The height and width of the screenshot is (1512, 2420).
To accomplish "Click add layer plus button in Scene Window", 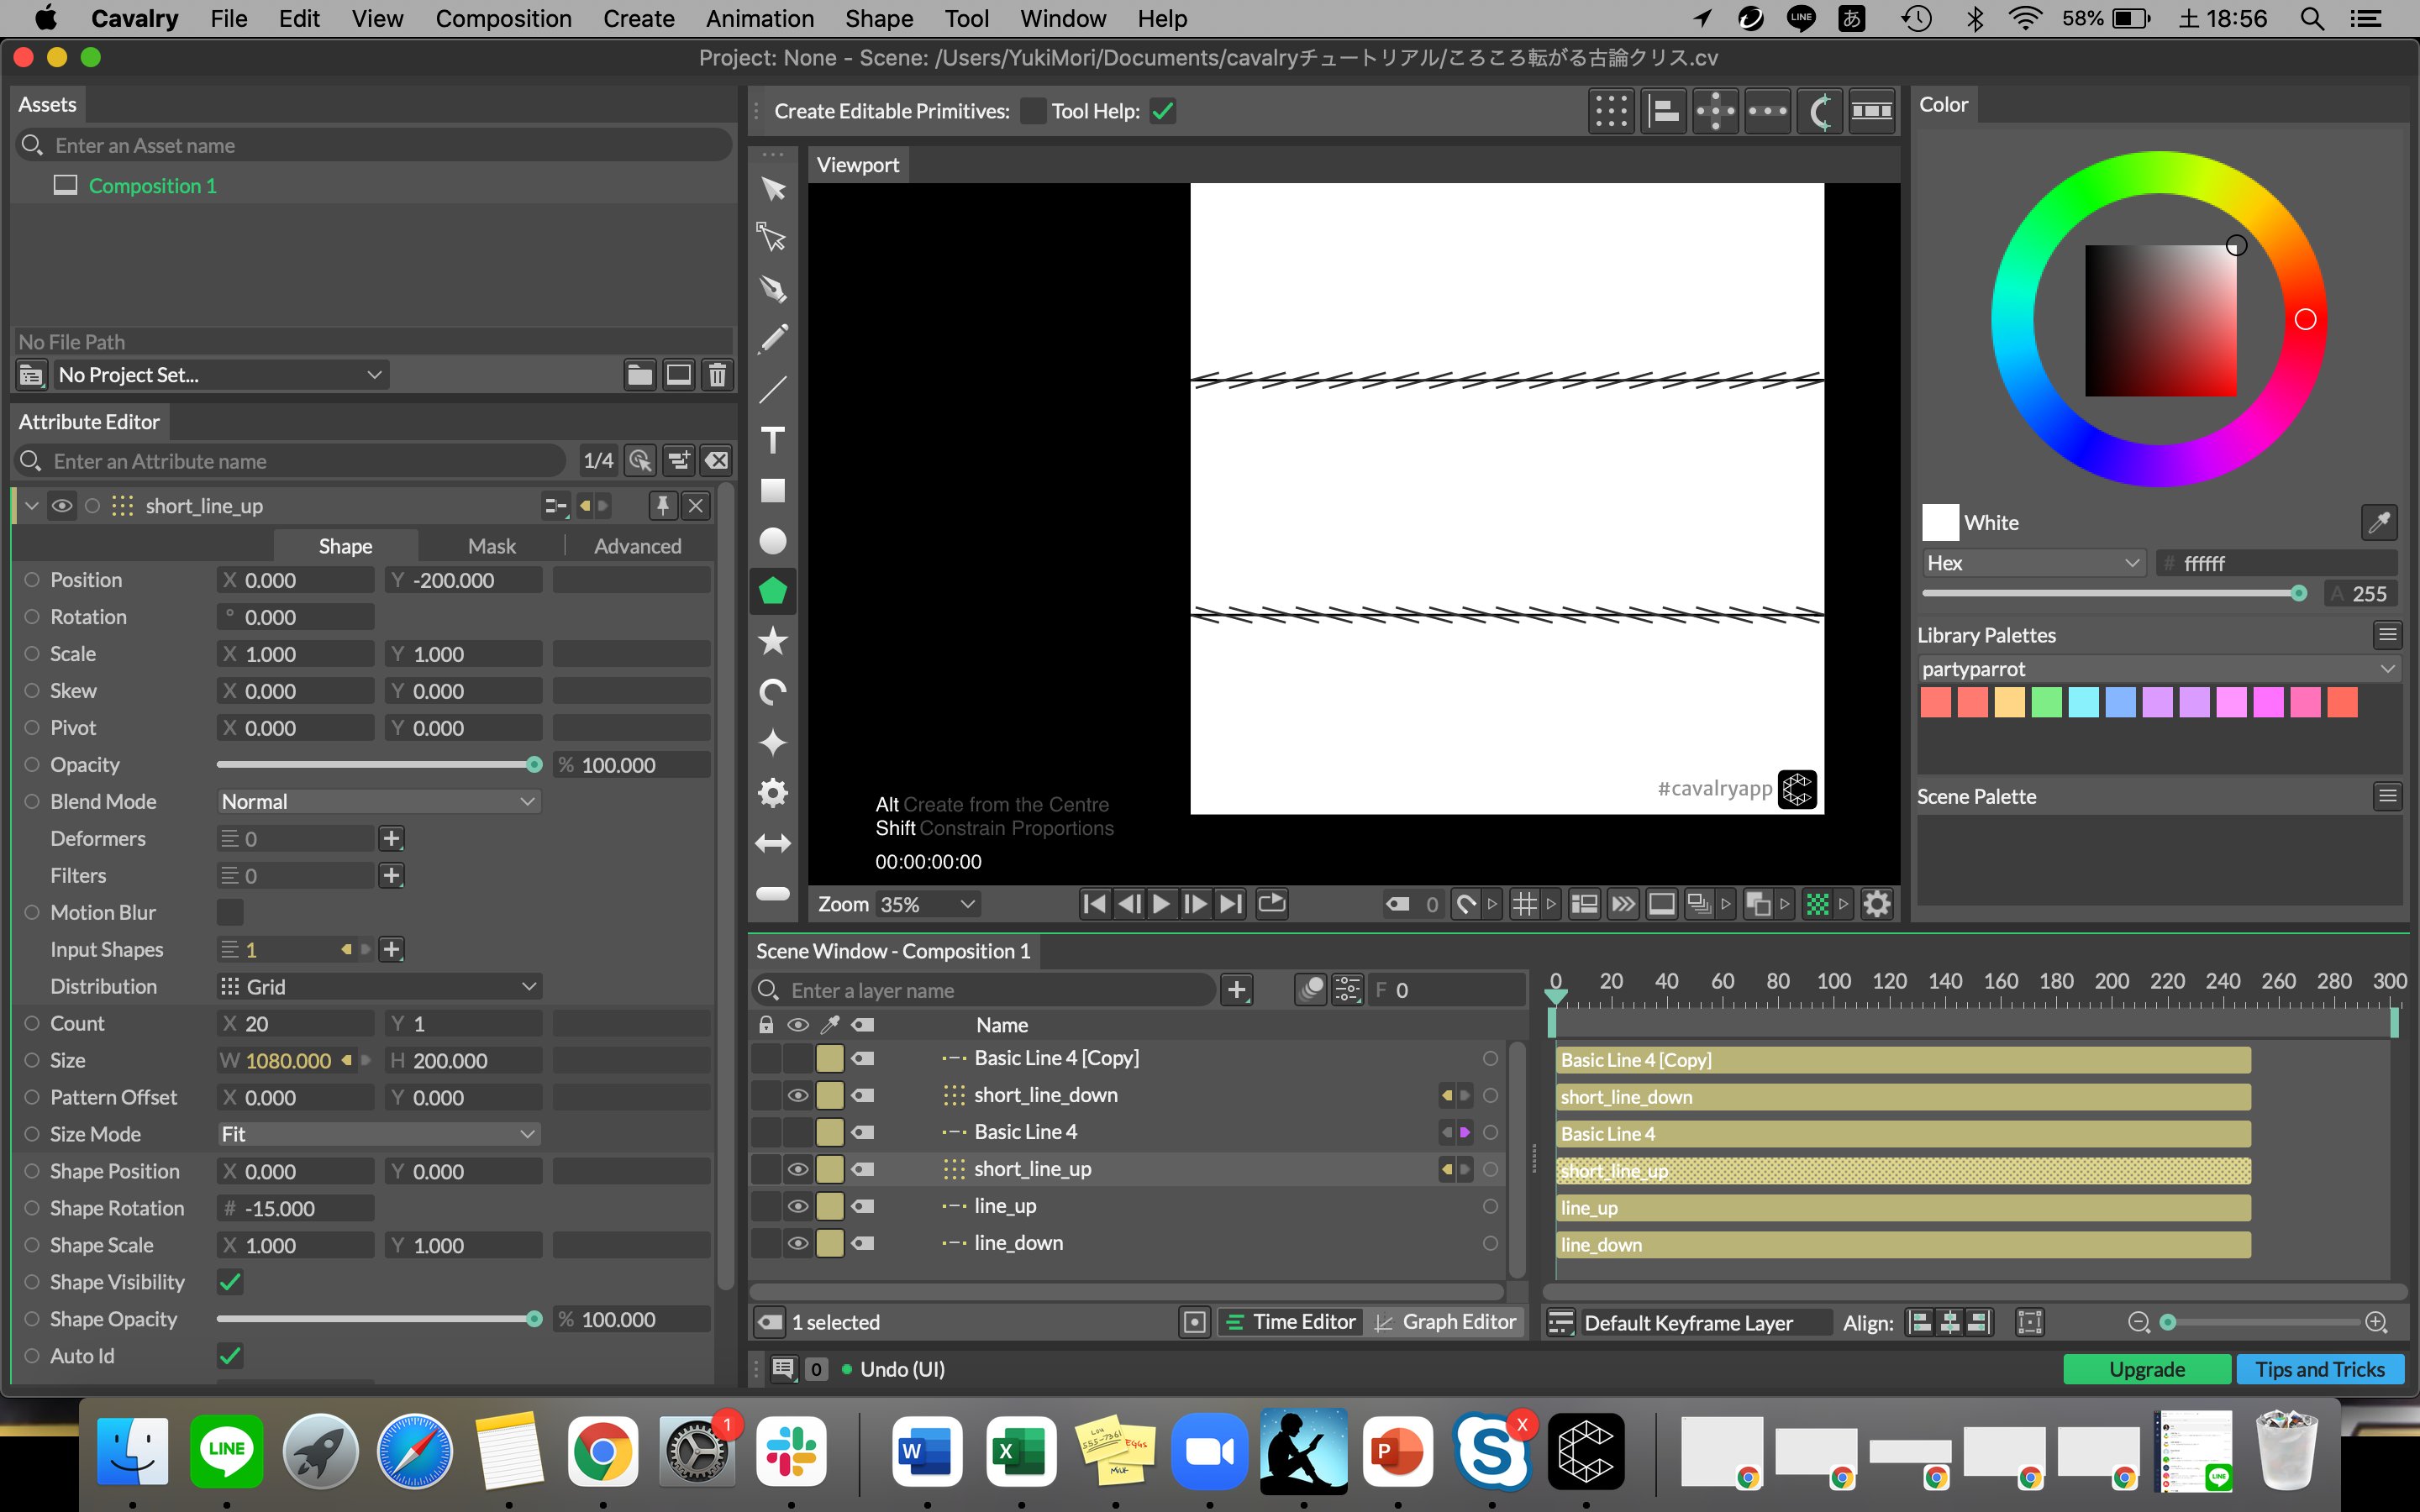I will (1237, 990).
